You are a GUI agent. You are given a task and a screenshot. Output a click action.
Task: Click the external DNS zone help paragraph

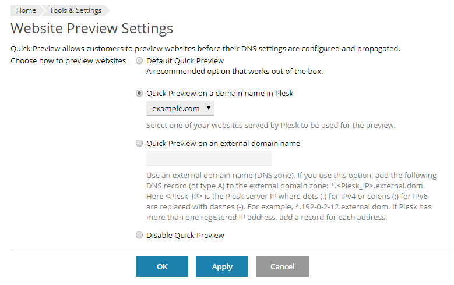(x=291, y=196)
